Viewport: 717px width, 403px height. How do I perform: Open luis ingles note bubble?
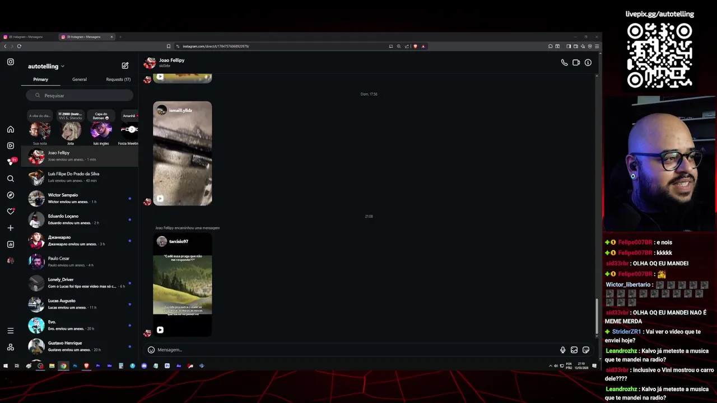click(101, 130)
